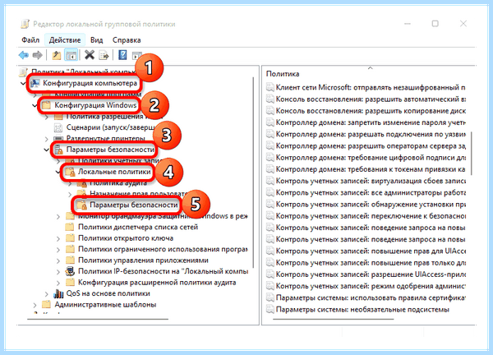Click the Политики открытого ключа folder icon
493x355 pixels.
click(x=70, y=238)
